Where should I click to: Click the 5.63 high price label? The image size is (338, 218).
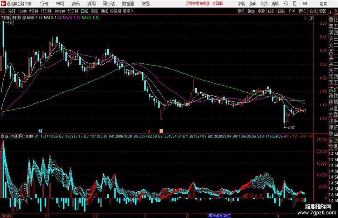click(11, 23)
